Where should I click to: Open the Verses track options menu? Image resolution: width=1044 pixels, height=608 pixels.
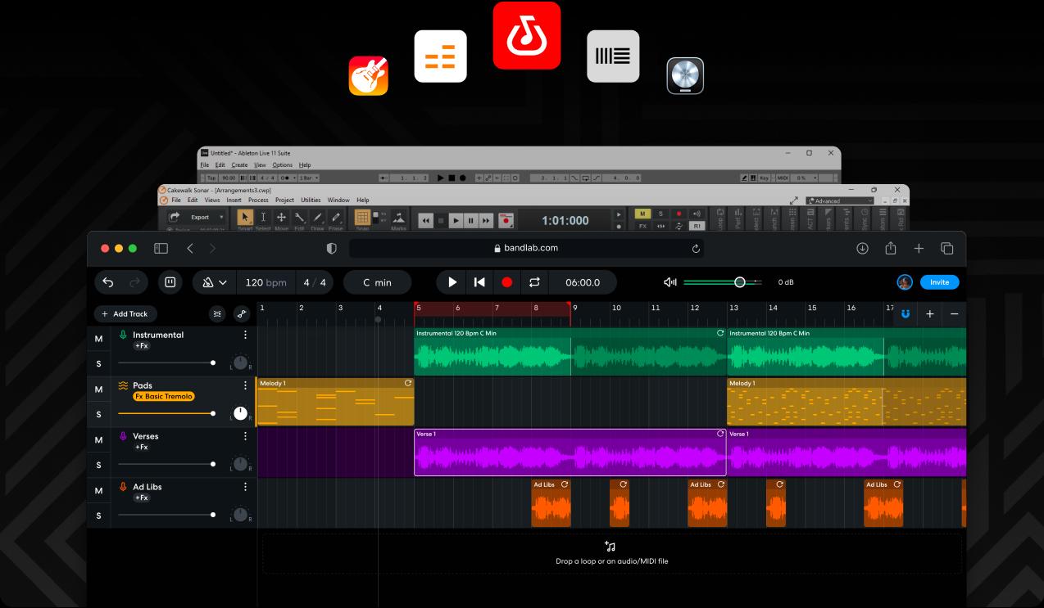click(244, 436)
